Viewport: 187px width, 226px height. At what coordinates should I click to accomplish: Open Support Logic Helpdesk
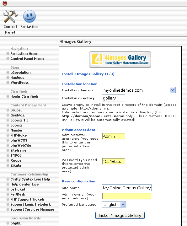31,204
